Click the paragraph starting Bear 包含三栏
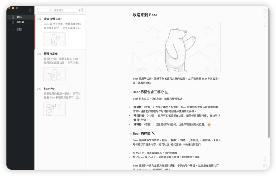This screenshot has width=276, height=176. click(x=158, y=99)
